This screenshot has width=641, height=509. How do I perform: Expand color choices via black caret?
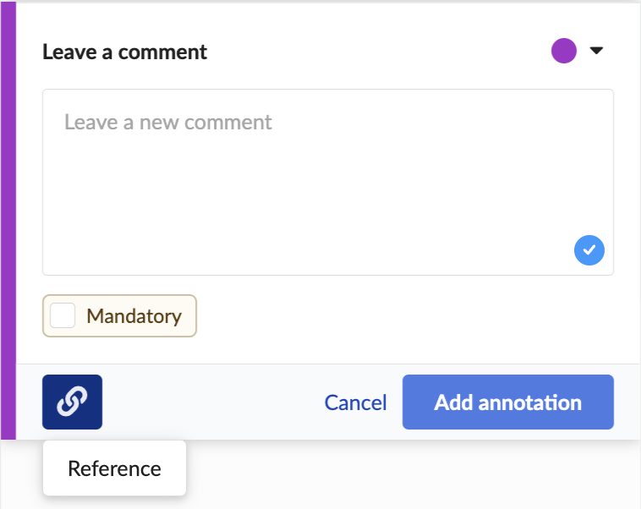(596, 51)
